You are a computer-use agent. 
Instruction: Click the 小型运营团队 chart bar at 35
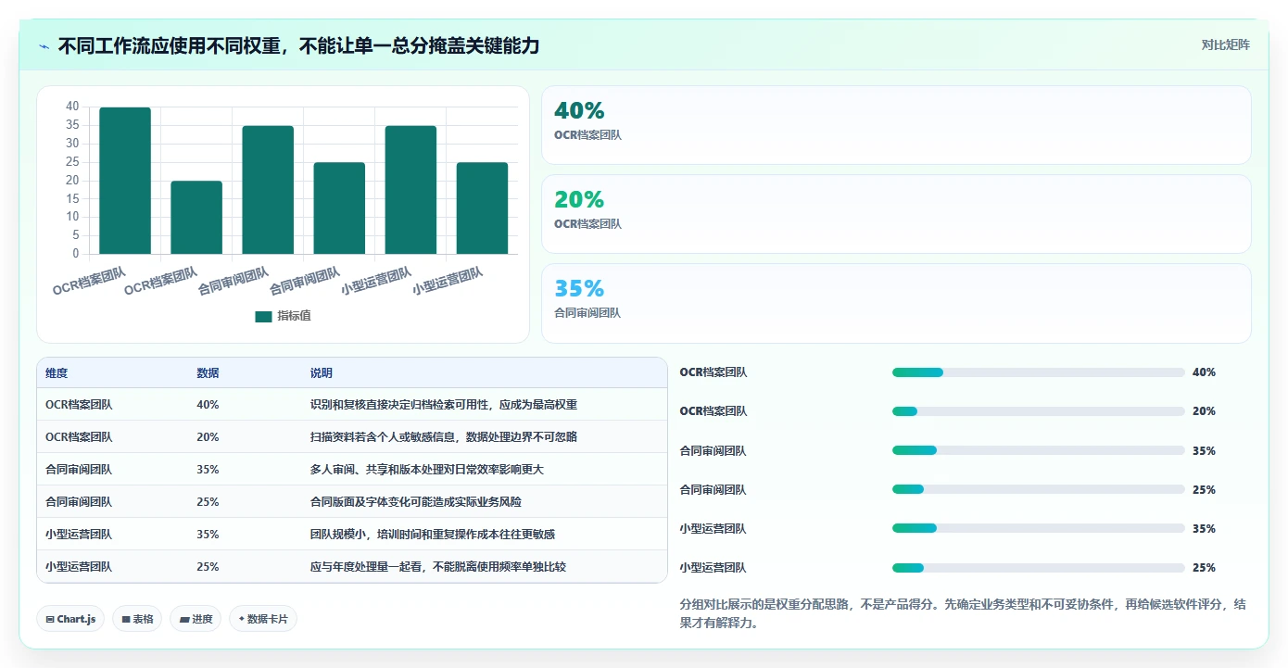pos(410,190)
